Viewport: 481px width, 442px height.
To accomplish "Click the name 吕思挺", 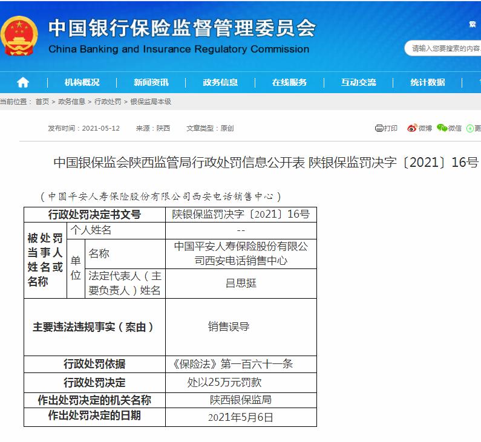I will pos(241,283).
